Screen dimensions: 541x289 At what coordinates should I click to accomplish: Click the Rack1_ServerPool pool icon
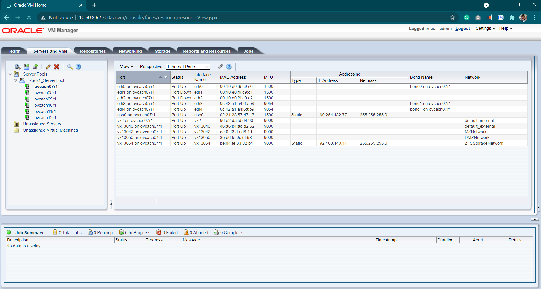click(x=22, y=80)
